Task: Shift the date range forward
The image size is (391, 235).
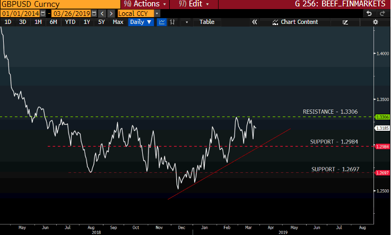Action: click(111, 13)
